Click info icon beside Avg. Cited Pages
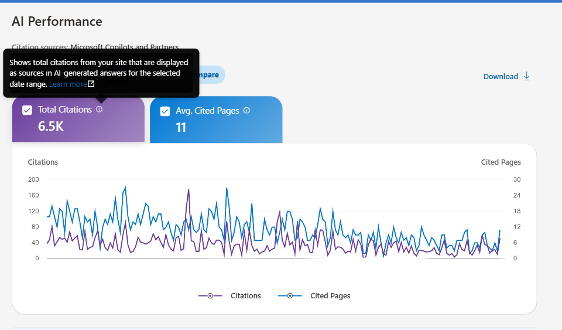Viewport: 562px width, 330px height. (x=246, y=110)
